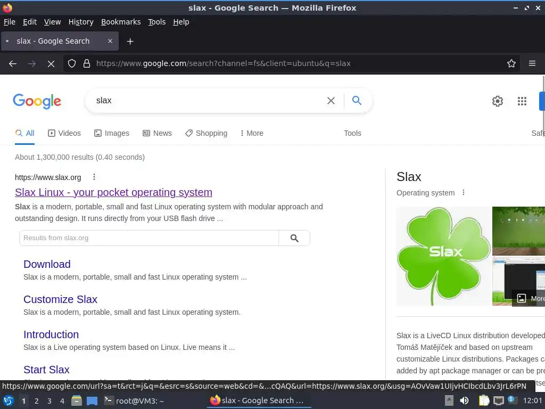Viewport: 545px width, 409px height.
Task: Focus the Results from slax.org field
Action: pyautogui.click(x=149, y=238)
